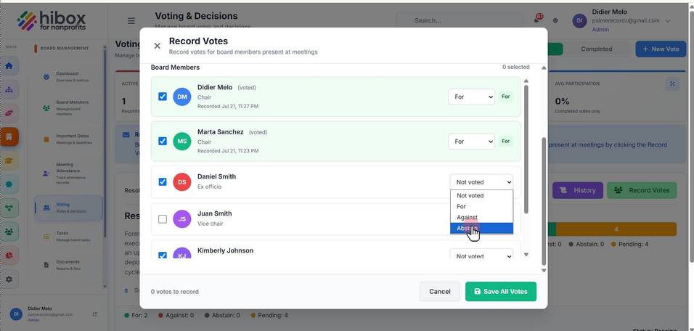Click the New Vote button
The image size is (694, 331).
(661, 49)
